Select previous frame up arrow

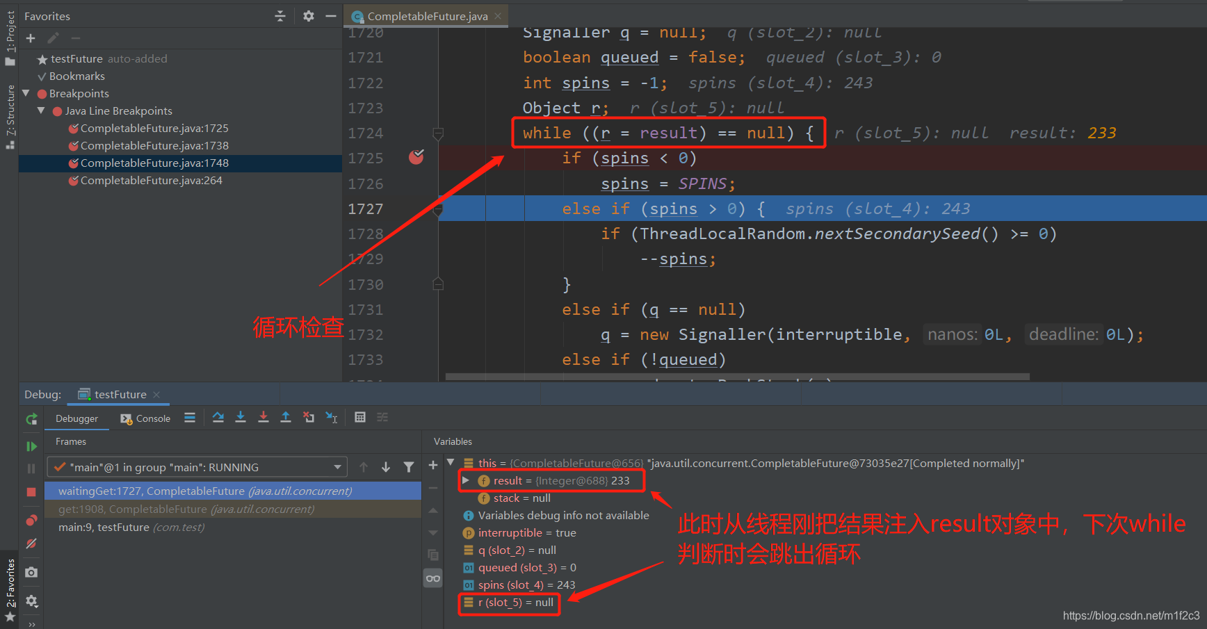pos(364,467)
